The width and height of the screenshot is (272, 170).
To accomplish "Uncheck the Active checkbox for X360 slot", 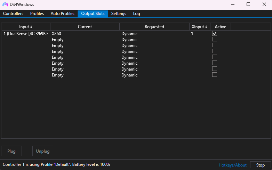I will [215, 34].
